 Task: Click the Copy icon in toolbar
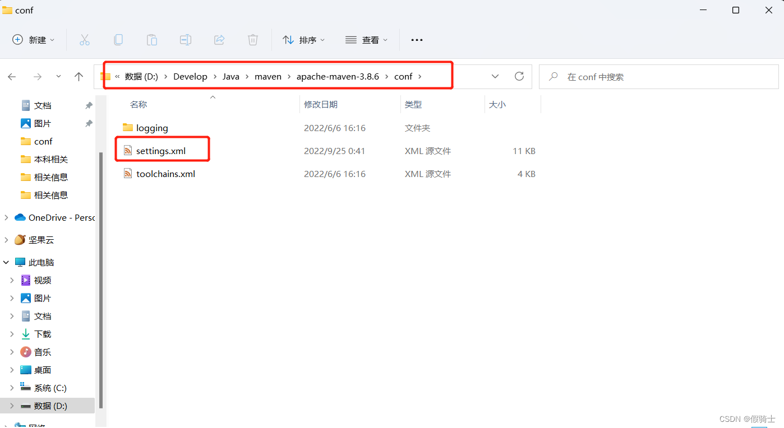[118, 40]
